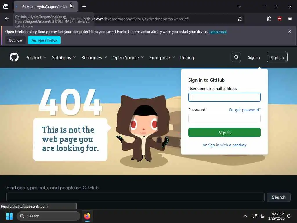Click the Firefox taskbar icon

tap(87, 216)
